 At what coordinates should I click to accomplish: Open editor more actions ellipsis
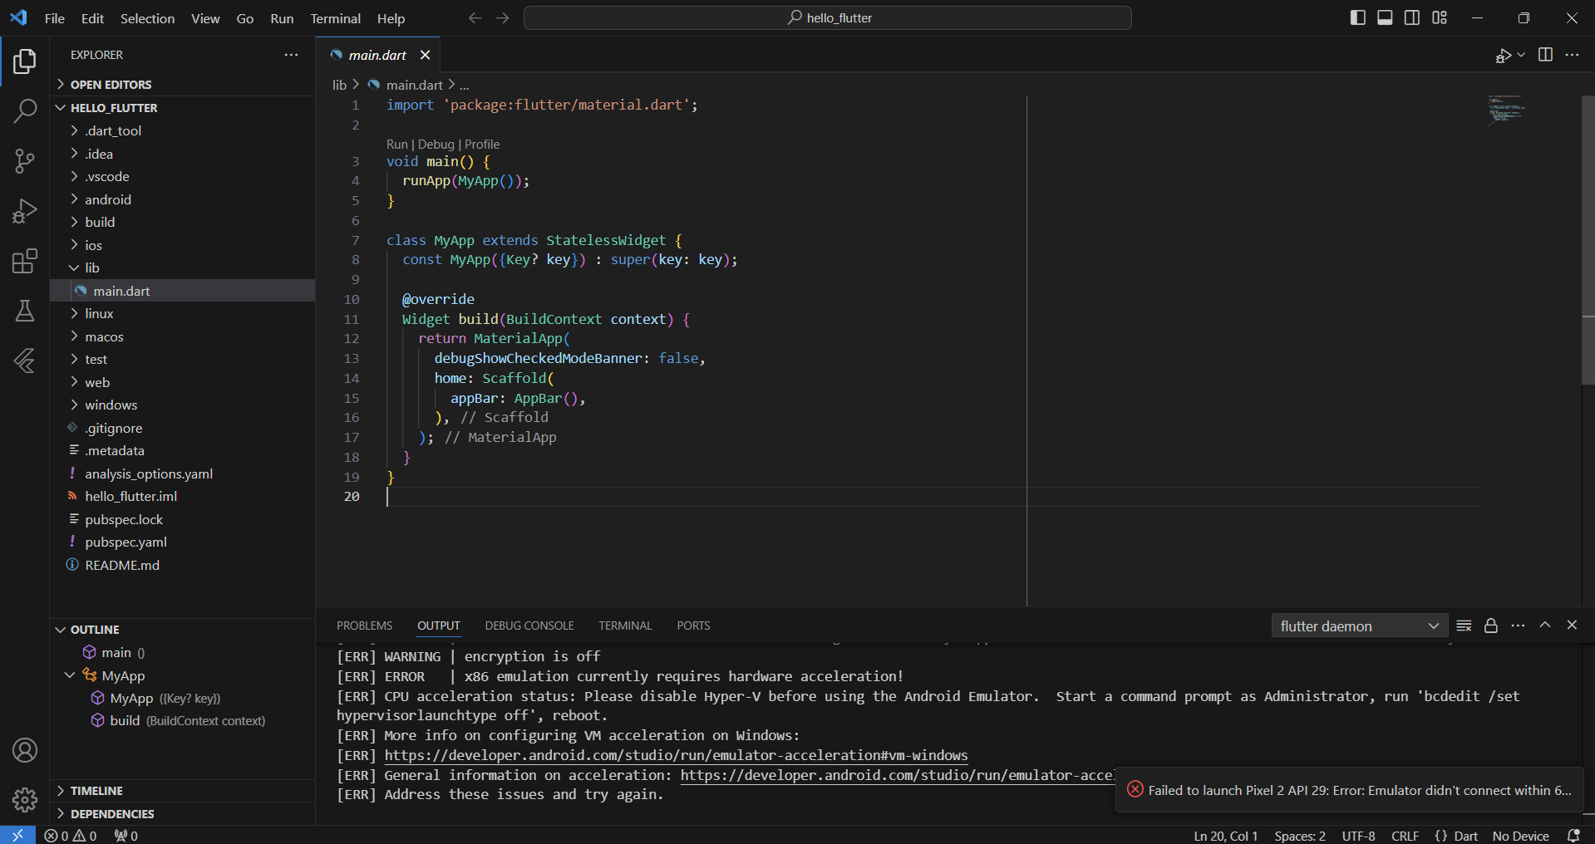1572,55
